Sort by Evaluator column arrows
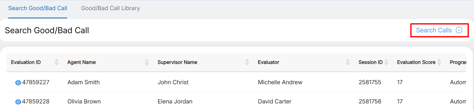 (348, 62)
